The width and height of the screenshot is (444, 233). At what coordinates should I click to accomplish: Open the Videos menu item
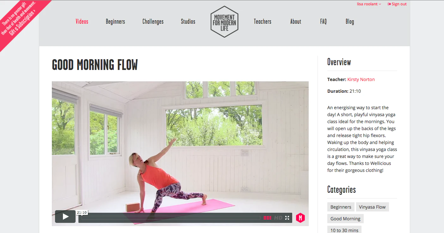click(82, 22)
